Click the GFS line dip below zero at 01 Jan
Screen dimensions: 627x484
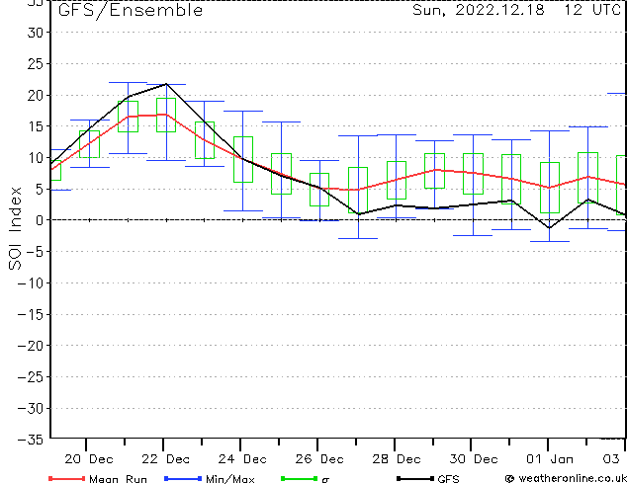[550, 227]
